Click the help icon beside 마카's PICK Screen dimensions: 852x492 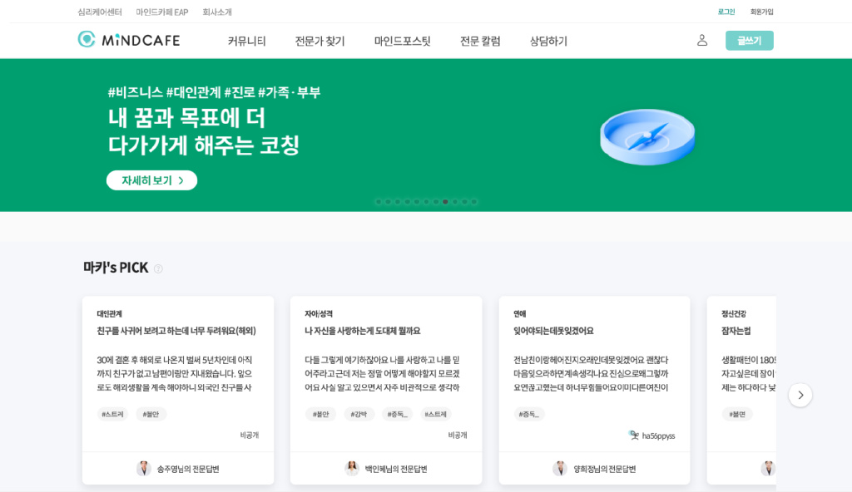coord(158,268)
